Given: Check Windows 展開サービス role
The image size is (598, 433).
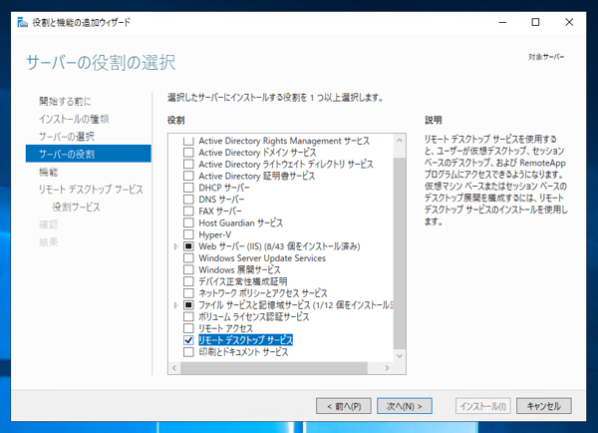Looking at the screenshot, I should coord(188,269).
